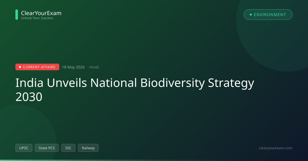Select the ENVIRONMENT category badge

point(268,15)
